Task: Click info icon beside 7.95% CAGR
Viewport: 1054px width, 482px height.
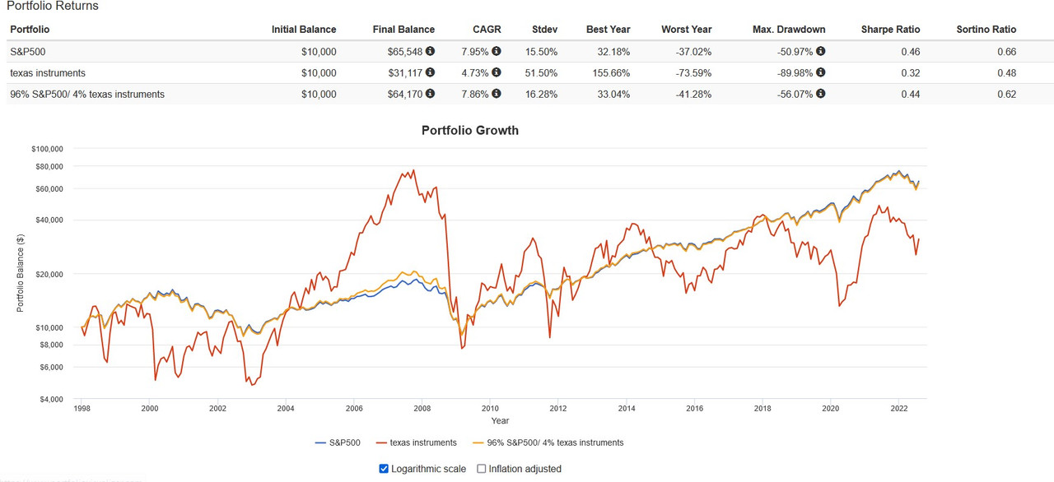Action: pos(497,51)
